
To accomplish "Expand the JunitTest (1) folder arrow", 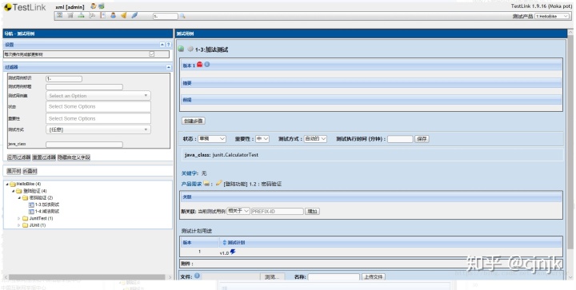I will pyautogui.click(x=19, y=219).
